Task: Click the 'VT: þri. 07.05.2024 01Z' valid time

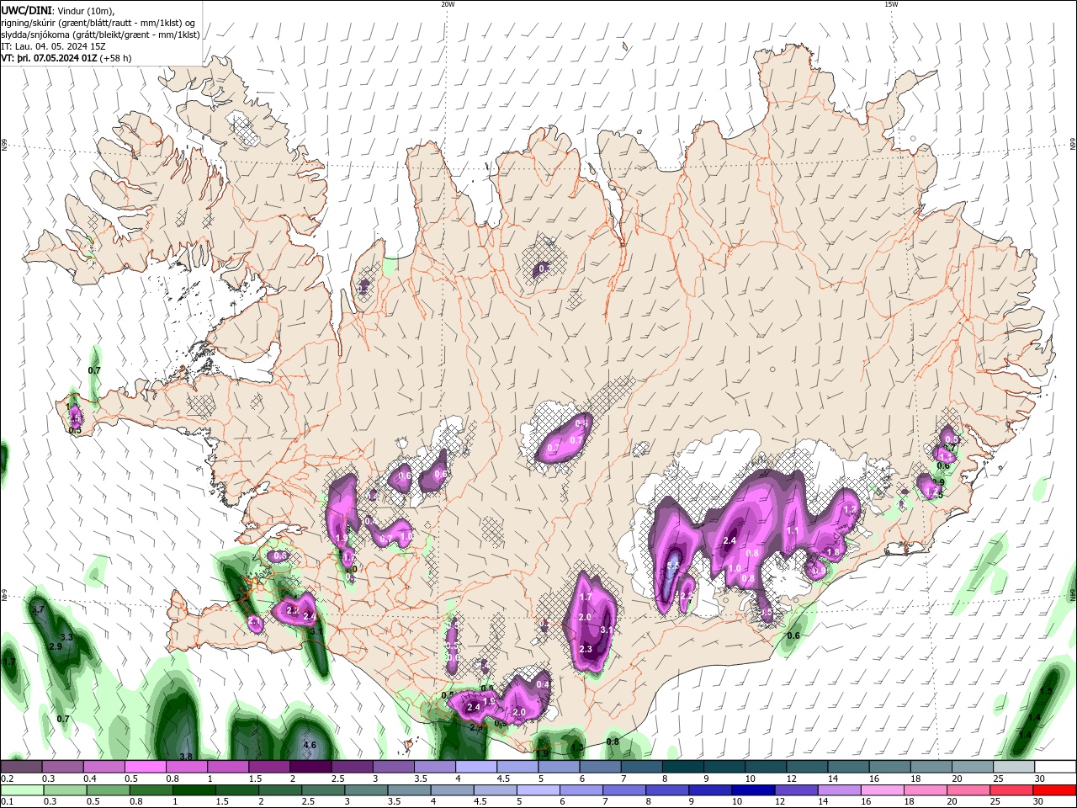Action: tap(49, 58)
